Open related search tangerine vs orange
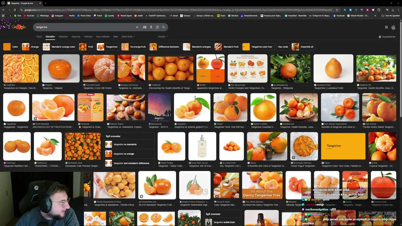Image resolution: width=402 pixels, height=226 pixels. 129,154
